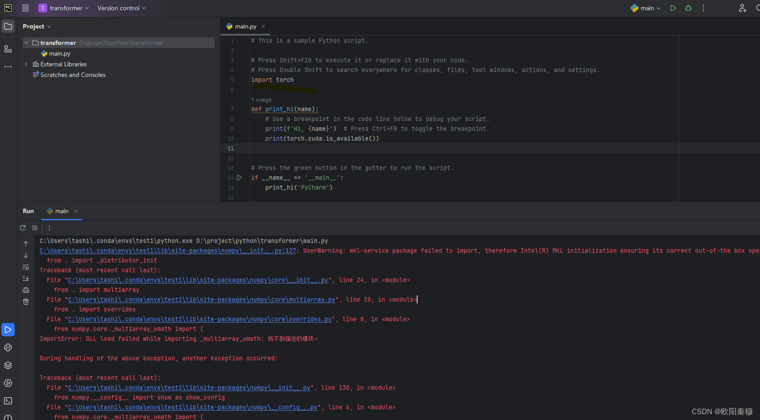Click the PyCharm logo icon
This screenshot has height=420, width=760.
(x=8, y=8)
